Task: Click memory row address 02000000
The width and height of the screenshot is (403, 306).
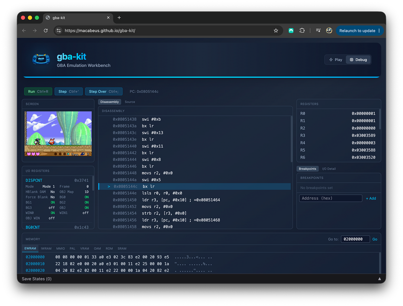Action: tap(35, 257)
